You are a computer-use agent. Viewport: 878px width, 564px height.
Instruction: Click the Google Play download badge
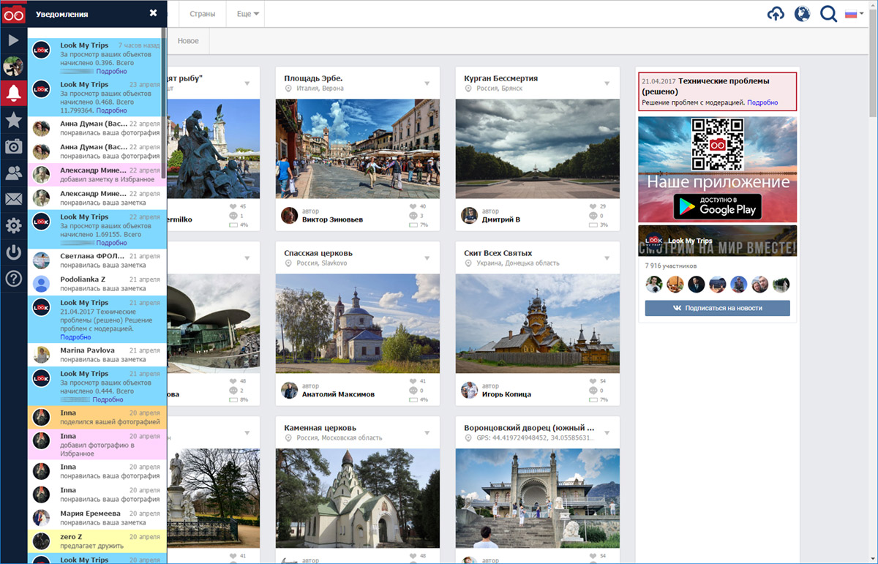tap(718, 206)
